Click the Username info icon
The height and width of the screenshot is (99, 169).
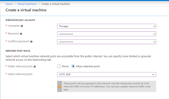[x=22, y=26]
